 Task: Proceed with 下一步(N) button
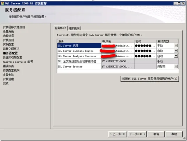137,134
